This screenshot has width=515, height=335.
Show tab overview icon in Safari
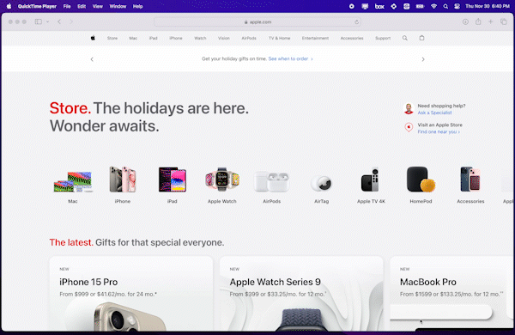(x=504, y=21)
